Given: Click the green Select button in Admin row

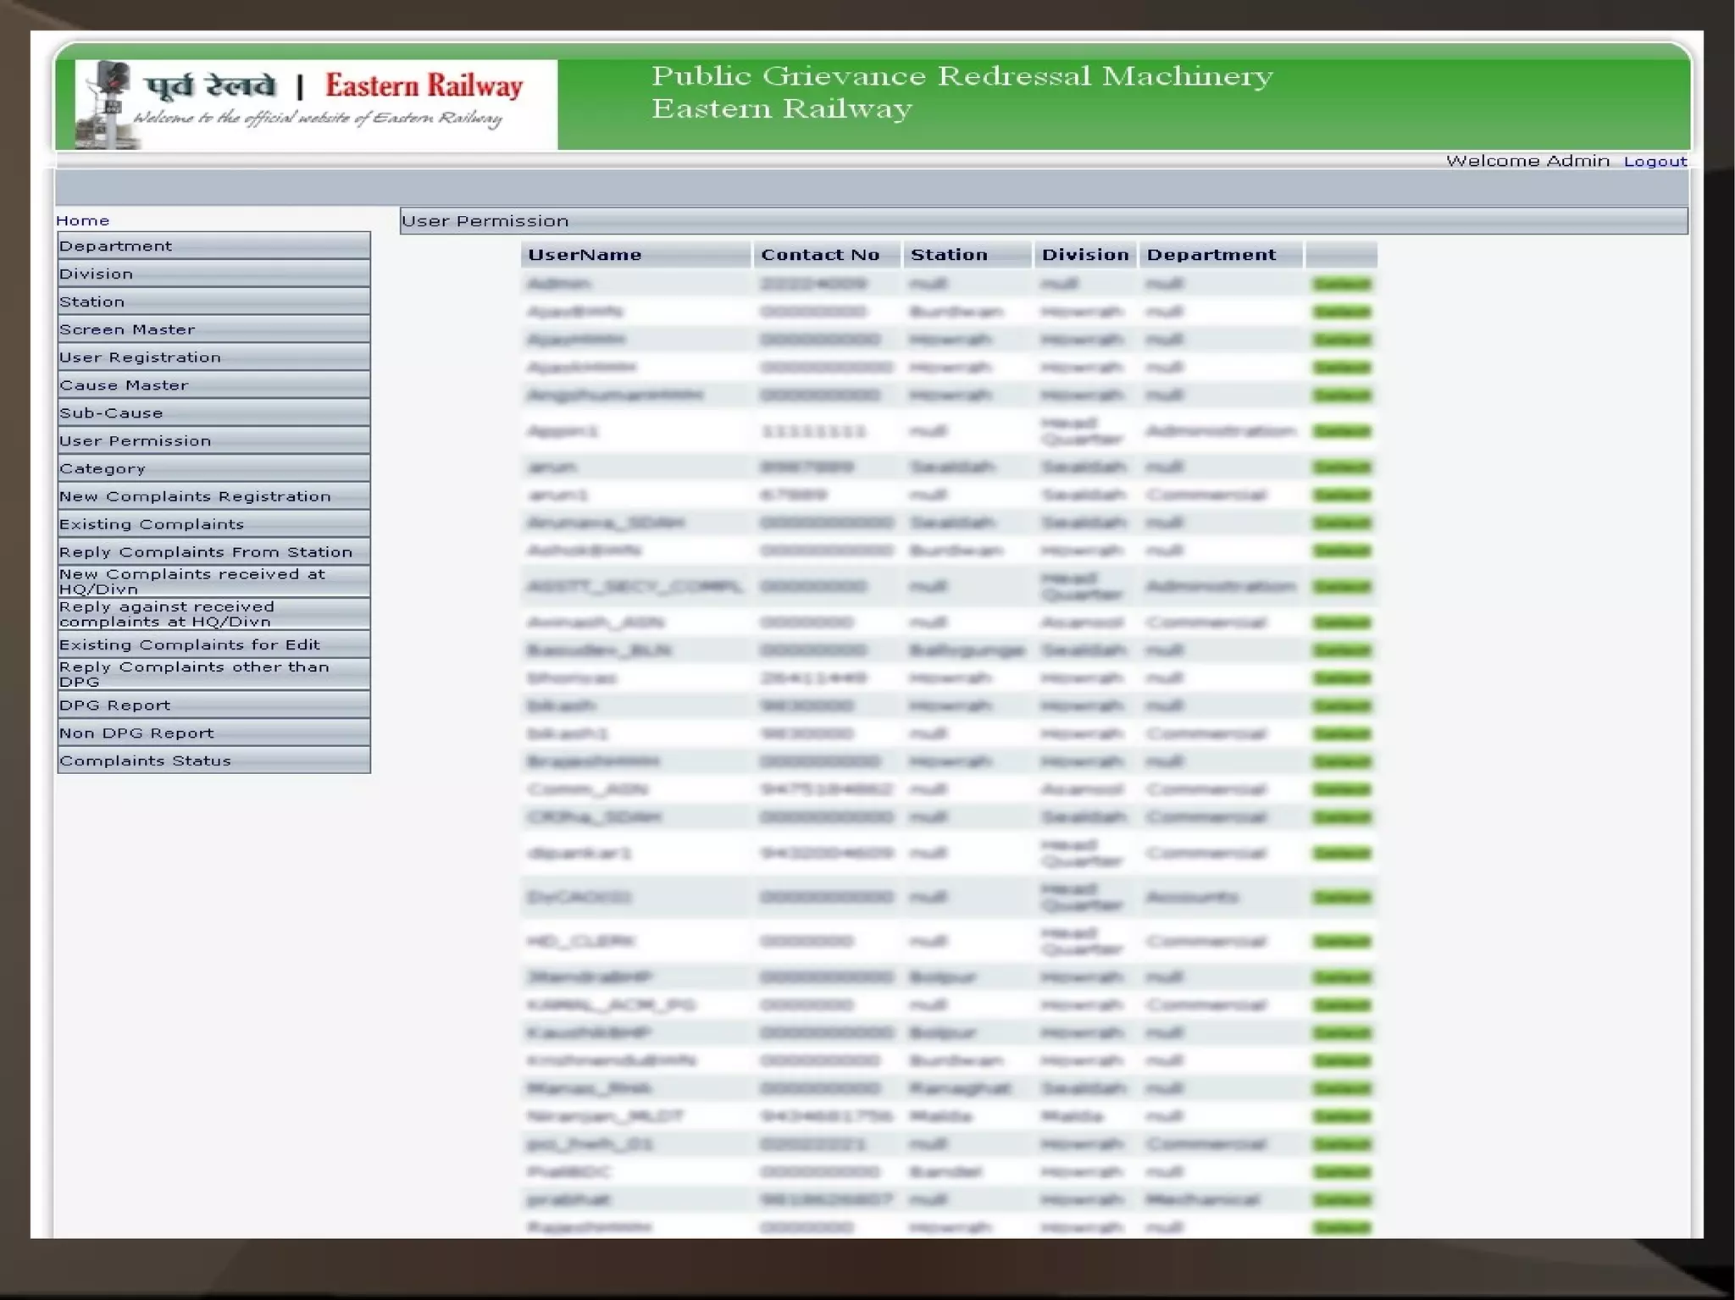Looking at the screenshot, I should pyautogui.click(x=1341, y=284).
